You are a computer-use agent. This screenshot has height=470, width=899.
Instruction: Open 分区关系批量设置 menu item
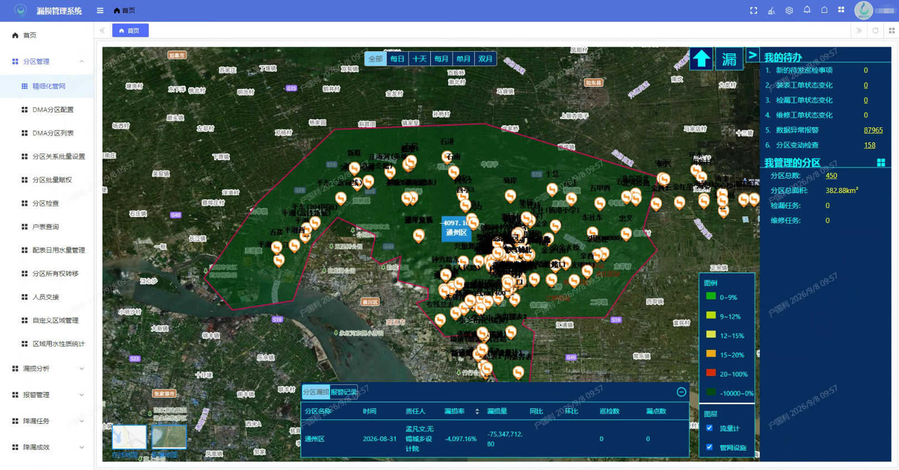[47, 156]
